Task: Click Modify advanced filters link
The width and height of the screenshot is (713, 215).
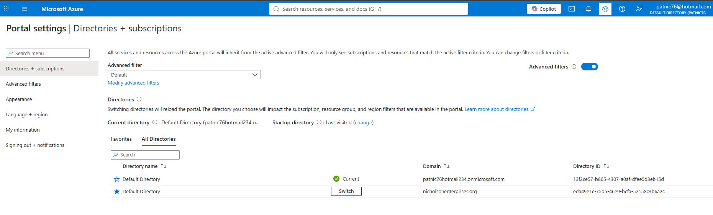Action: (x=133, y=83)
